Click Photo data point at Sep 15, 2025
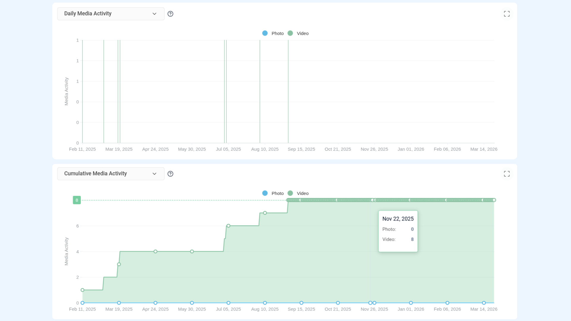Image resolution: width=571 pixels, height=321 pixels. pyautogui.click(x=301, y=303)
